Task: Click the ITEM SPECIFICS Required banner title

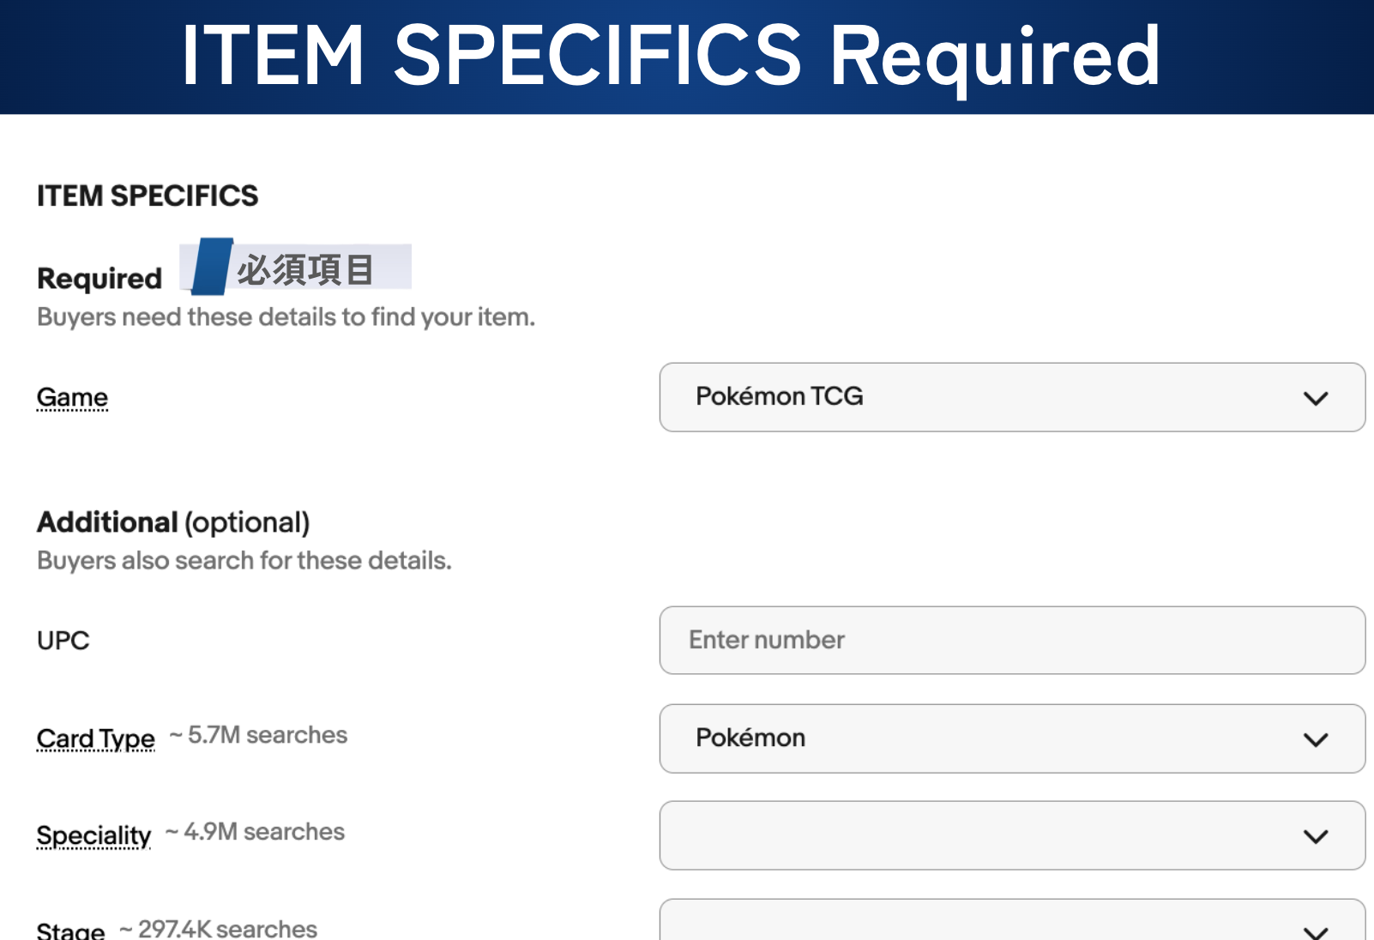Action: click(670, 56)
